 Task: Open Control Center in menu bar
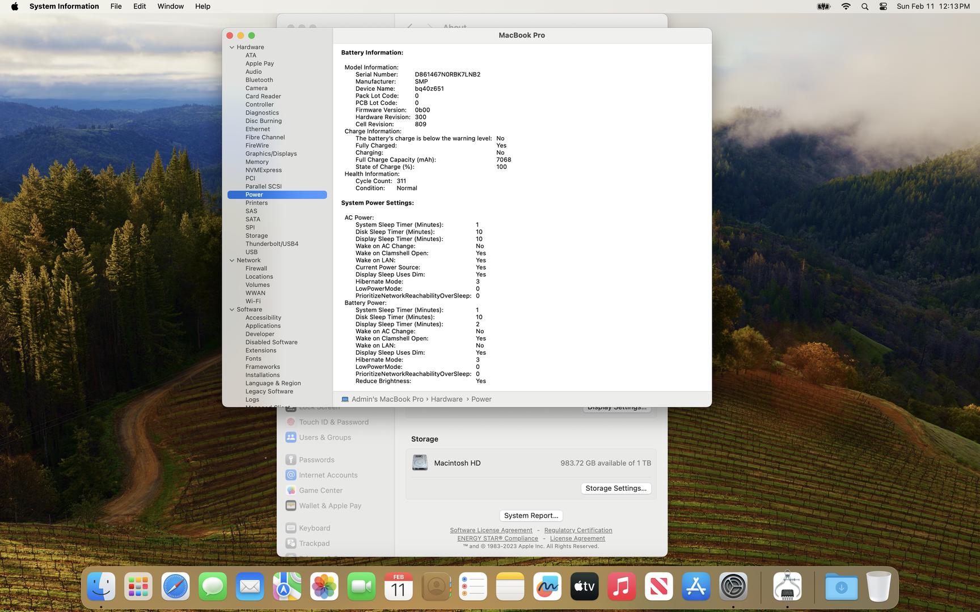[883, 6]
